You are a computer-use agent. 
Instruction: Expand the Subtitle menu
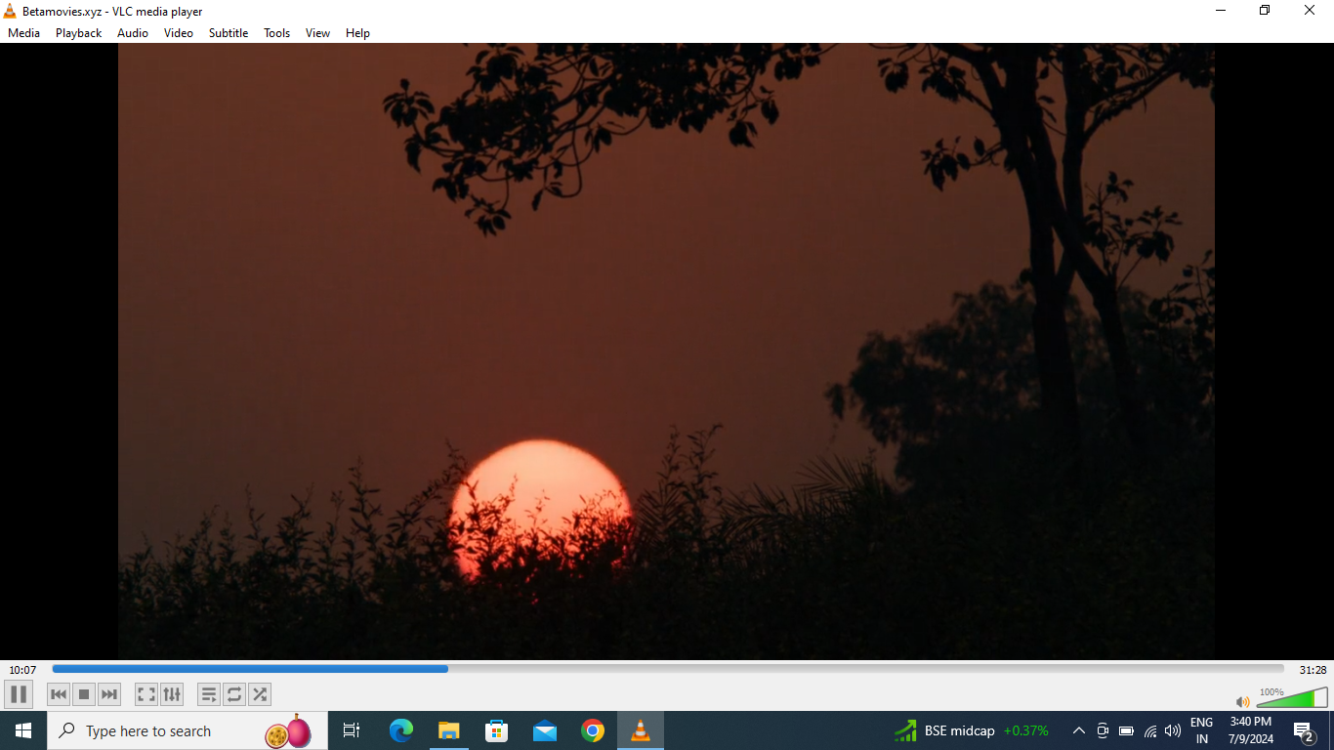coord(228,33)
